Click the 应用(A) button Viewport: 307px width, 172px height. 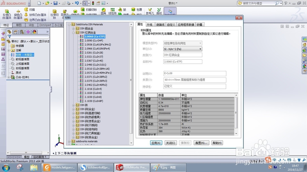tap(156, 143)
